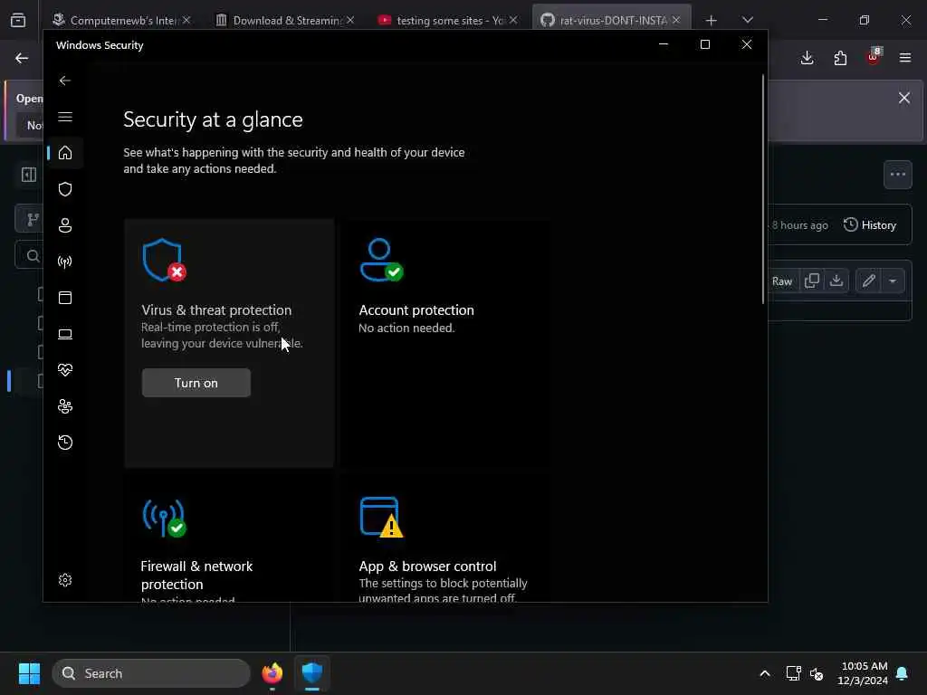927x695 pixels.
Task: Click the muted volume tray icon
Action: tap(817, 673)
